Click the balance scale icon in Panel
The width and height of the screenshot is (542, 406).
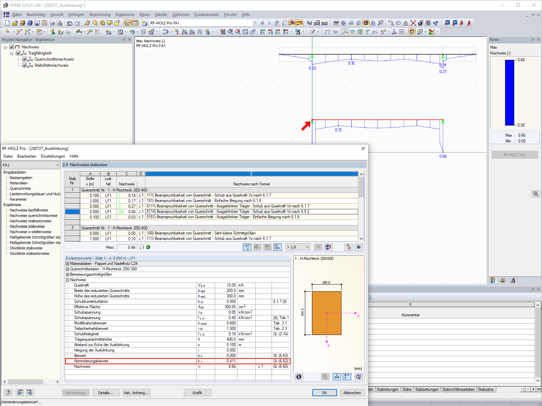pyautogui.click(x=503, y=280)
